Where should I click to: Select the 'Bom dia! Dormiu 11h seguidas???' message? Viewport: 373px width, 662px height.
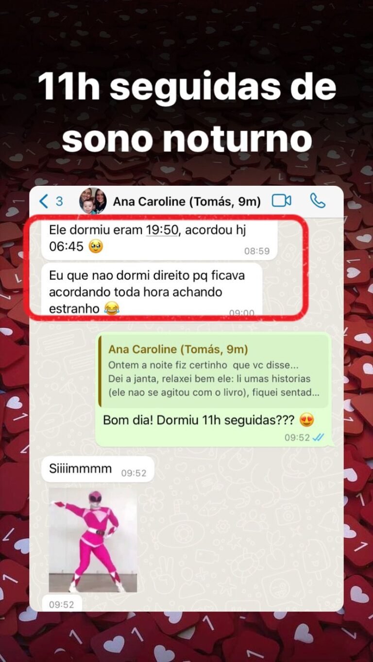point(213,390)
